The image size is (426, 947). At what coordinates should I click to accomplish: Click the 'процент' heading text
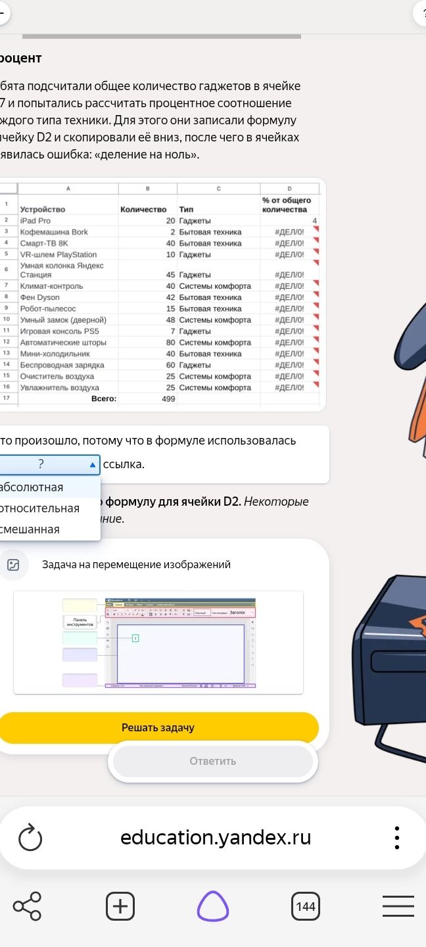[x=20, y=58]
